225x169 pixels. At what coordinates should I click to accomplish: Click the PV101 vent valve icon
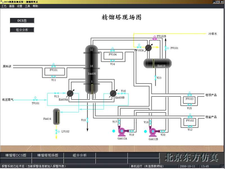pos(166,48)
